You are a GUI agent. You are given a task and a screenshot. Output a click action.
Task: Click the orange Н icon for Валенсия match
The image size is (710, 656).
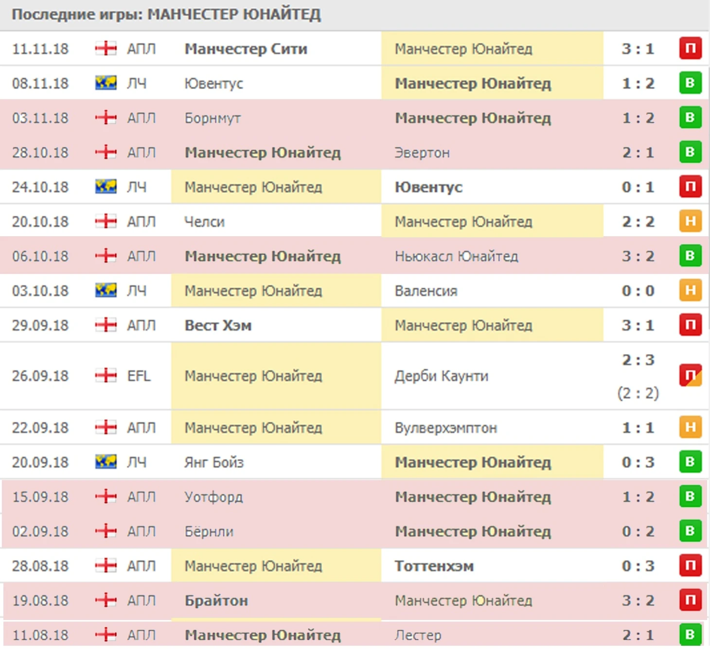(x=690, y=290)
